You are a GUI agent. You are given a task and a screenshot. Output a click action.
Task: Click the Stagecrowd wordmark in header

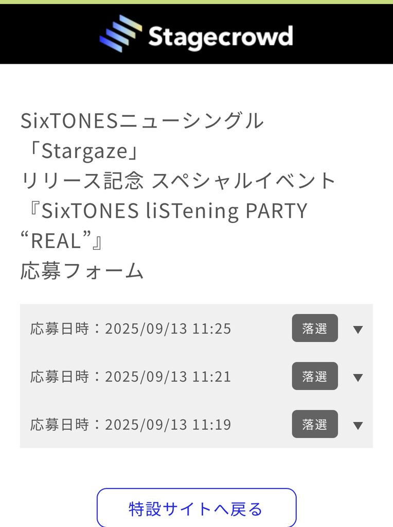220,37
